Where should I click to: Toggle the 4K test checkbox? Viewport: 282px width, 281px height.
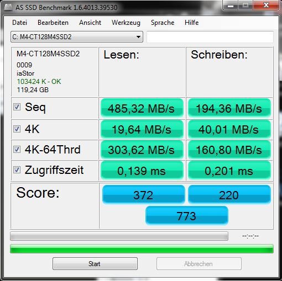(x=17, y=129)
